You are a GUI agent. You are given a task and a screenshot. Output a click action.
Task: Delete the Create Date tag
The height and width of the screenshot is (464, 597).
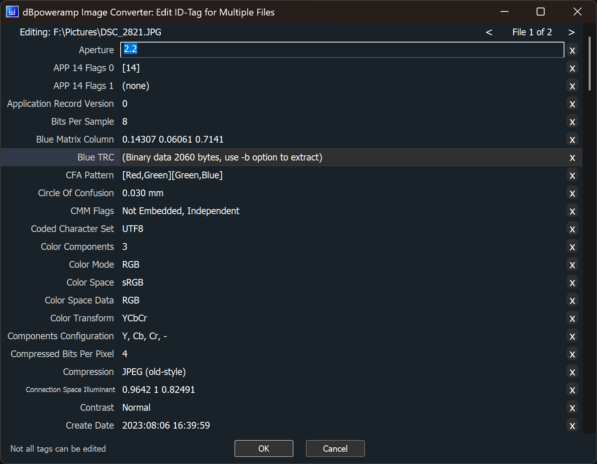point(572,426)
